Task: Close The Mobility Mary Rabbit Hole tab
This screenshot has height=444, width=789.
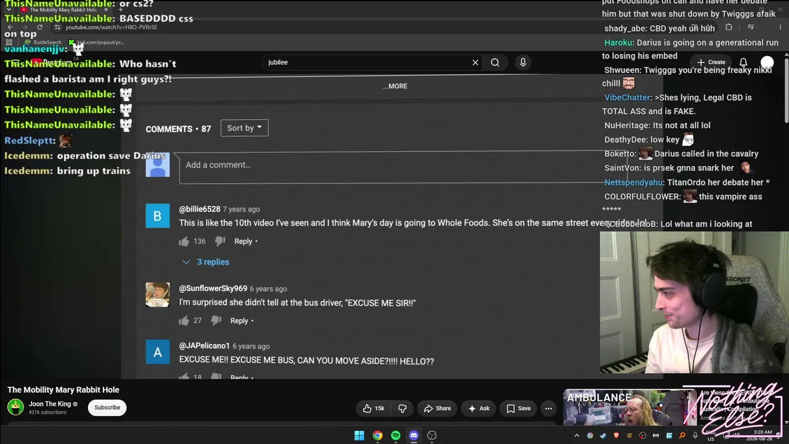Action: tap(106, 10)
